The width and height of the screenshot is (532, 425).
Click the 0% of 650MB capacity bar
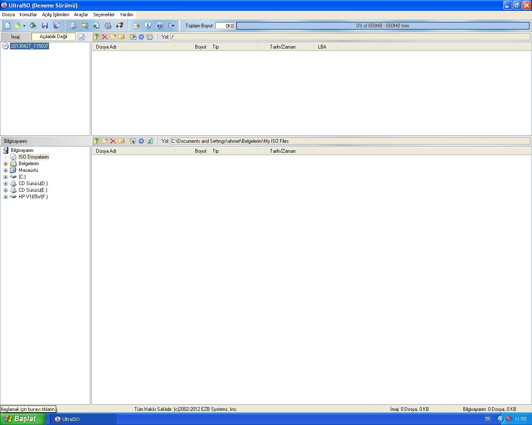pyautogui.click(x=383, y=26)
